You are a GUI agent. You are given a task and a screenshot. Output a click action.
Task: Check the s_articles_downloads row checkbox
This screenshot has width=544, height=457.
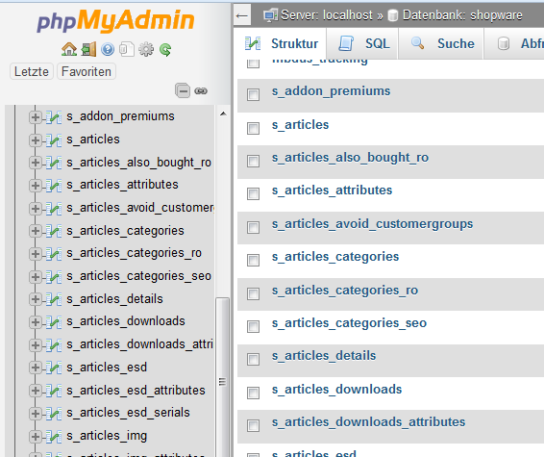[x=253, y=393]
